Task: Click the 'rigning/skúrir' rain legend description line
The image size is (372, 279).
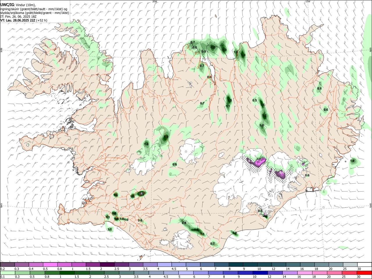Action: (34, 9)
